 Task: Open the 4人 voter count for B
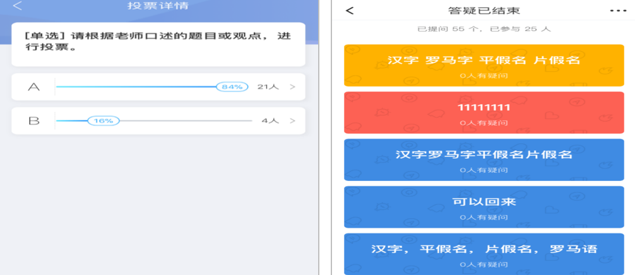point(270,120)
